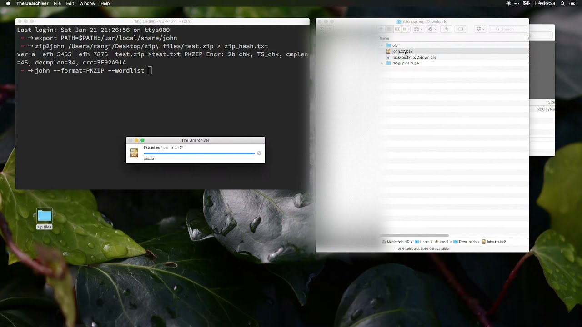Click the screen recording status icon
The image size is (582, 327).
click(508, 3)
